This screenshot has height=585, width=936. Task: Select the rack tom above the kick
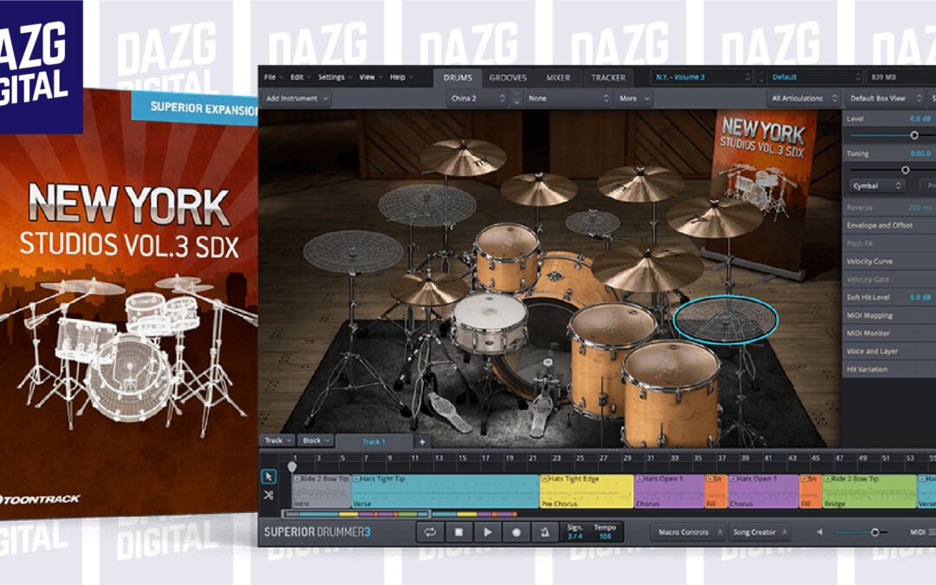point(507,257)
